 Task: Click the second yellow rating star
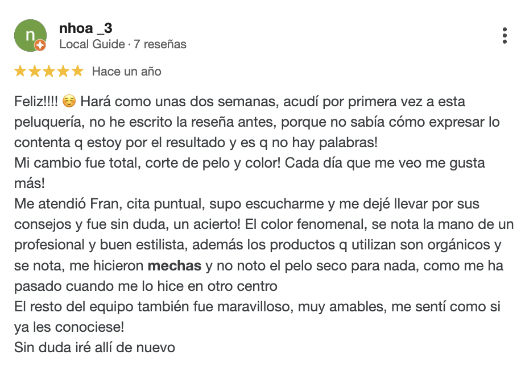tap(34, 72)
